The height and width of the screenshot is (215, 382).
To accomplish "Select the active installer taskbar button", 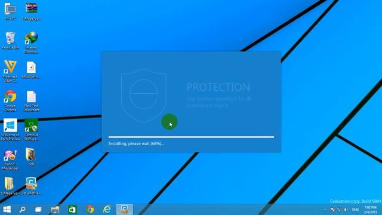I will [x=125, y=210].
